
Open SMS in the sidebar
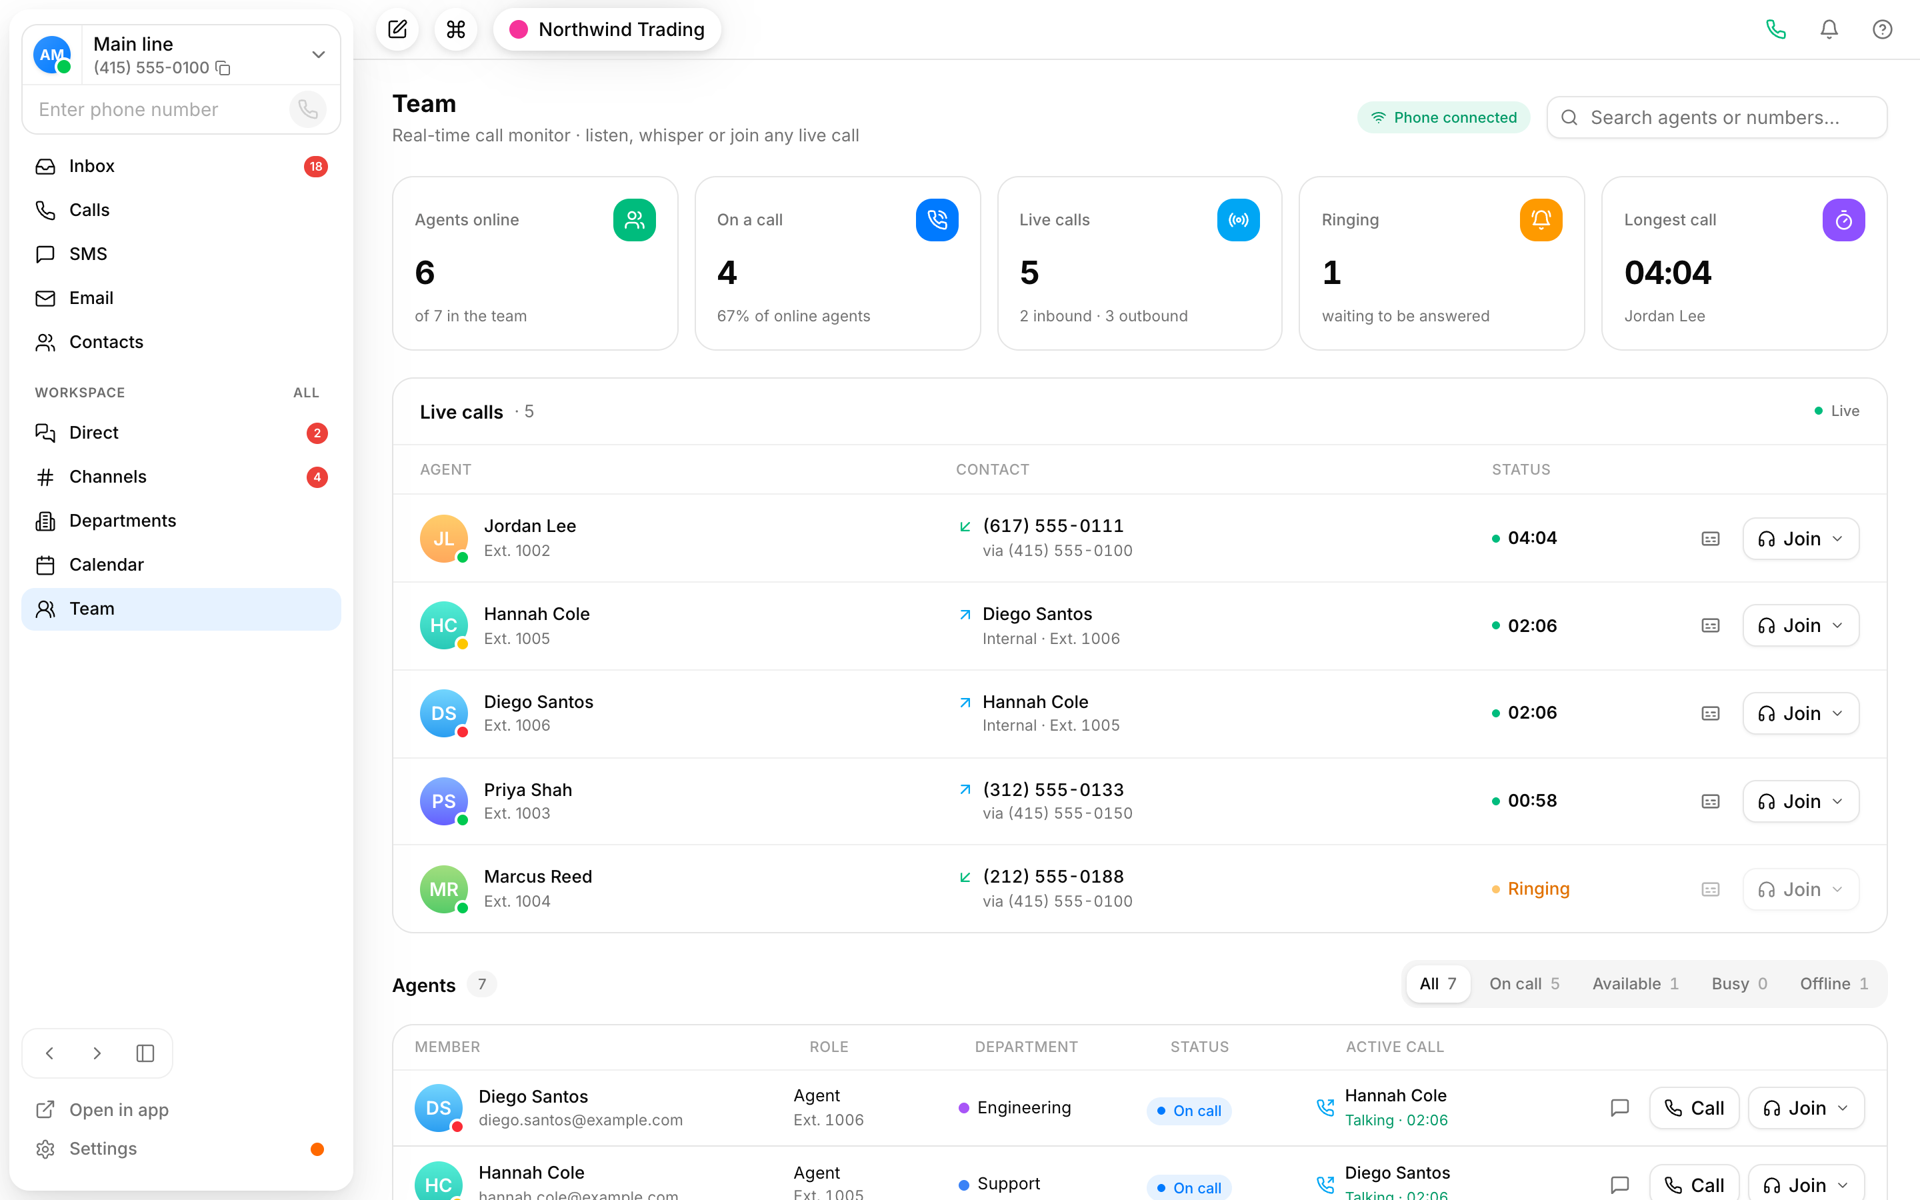[182, 254]
